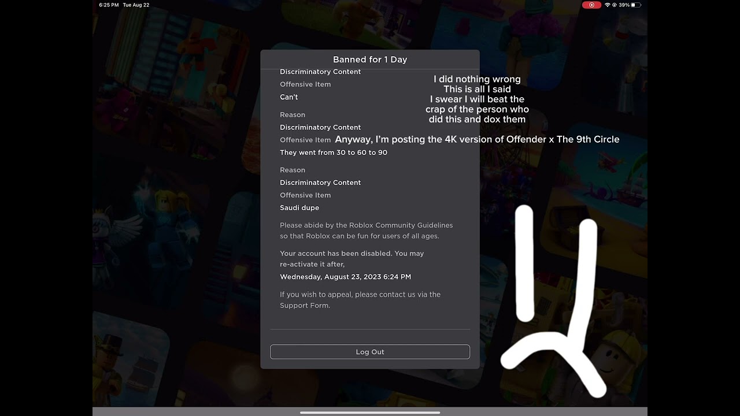The height and width of the screenshot is (416, 740).
Task: Click 'They went from 30 to 60 to 90' text
Action: (334, 153)
